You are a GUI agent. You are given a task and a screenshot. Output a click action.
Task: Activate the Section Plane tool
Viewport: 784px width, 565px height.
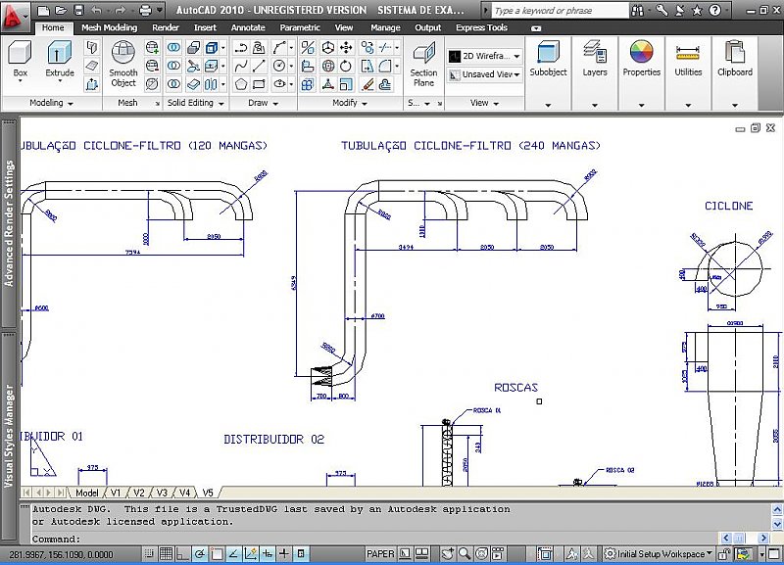[x=423, y=63]
